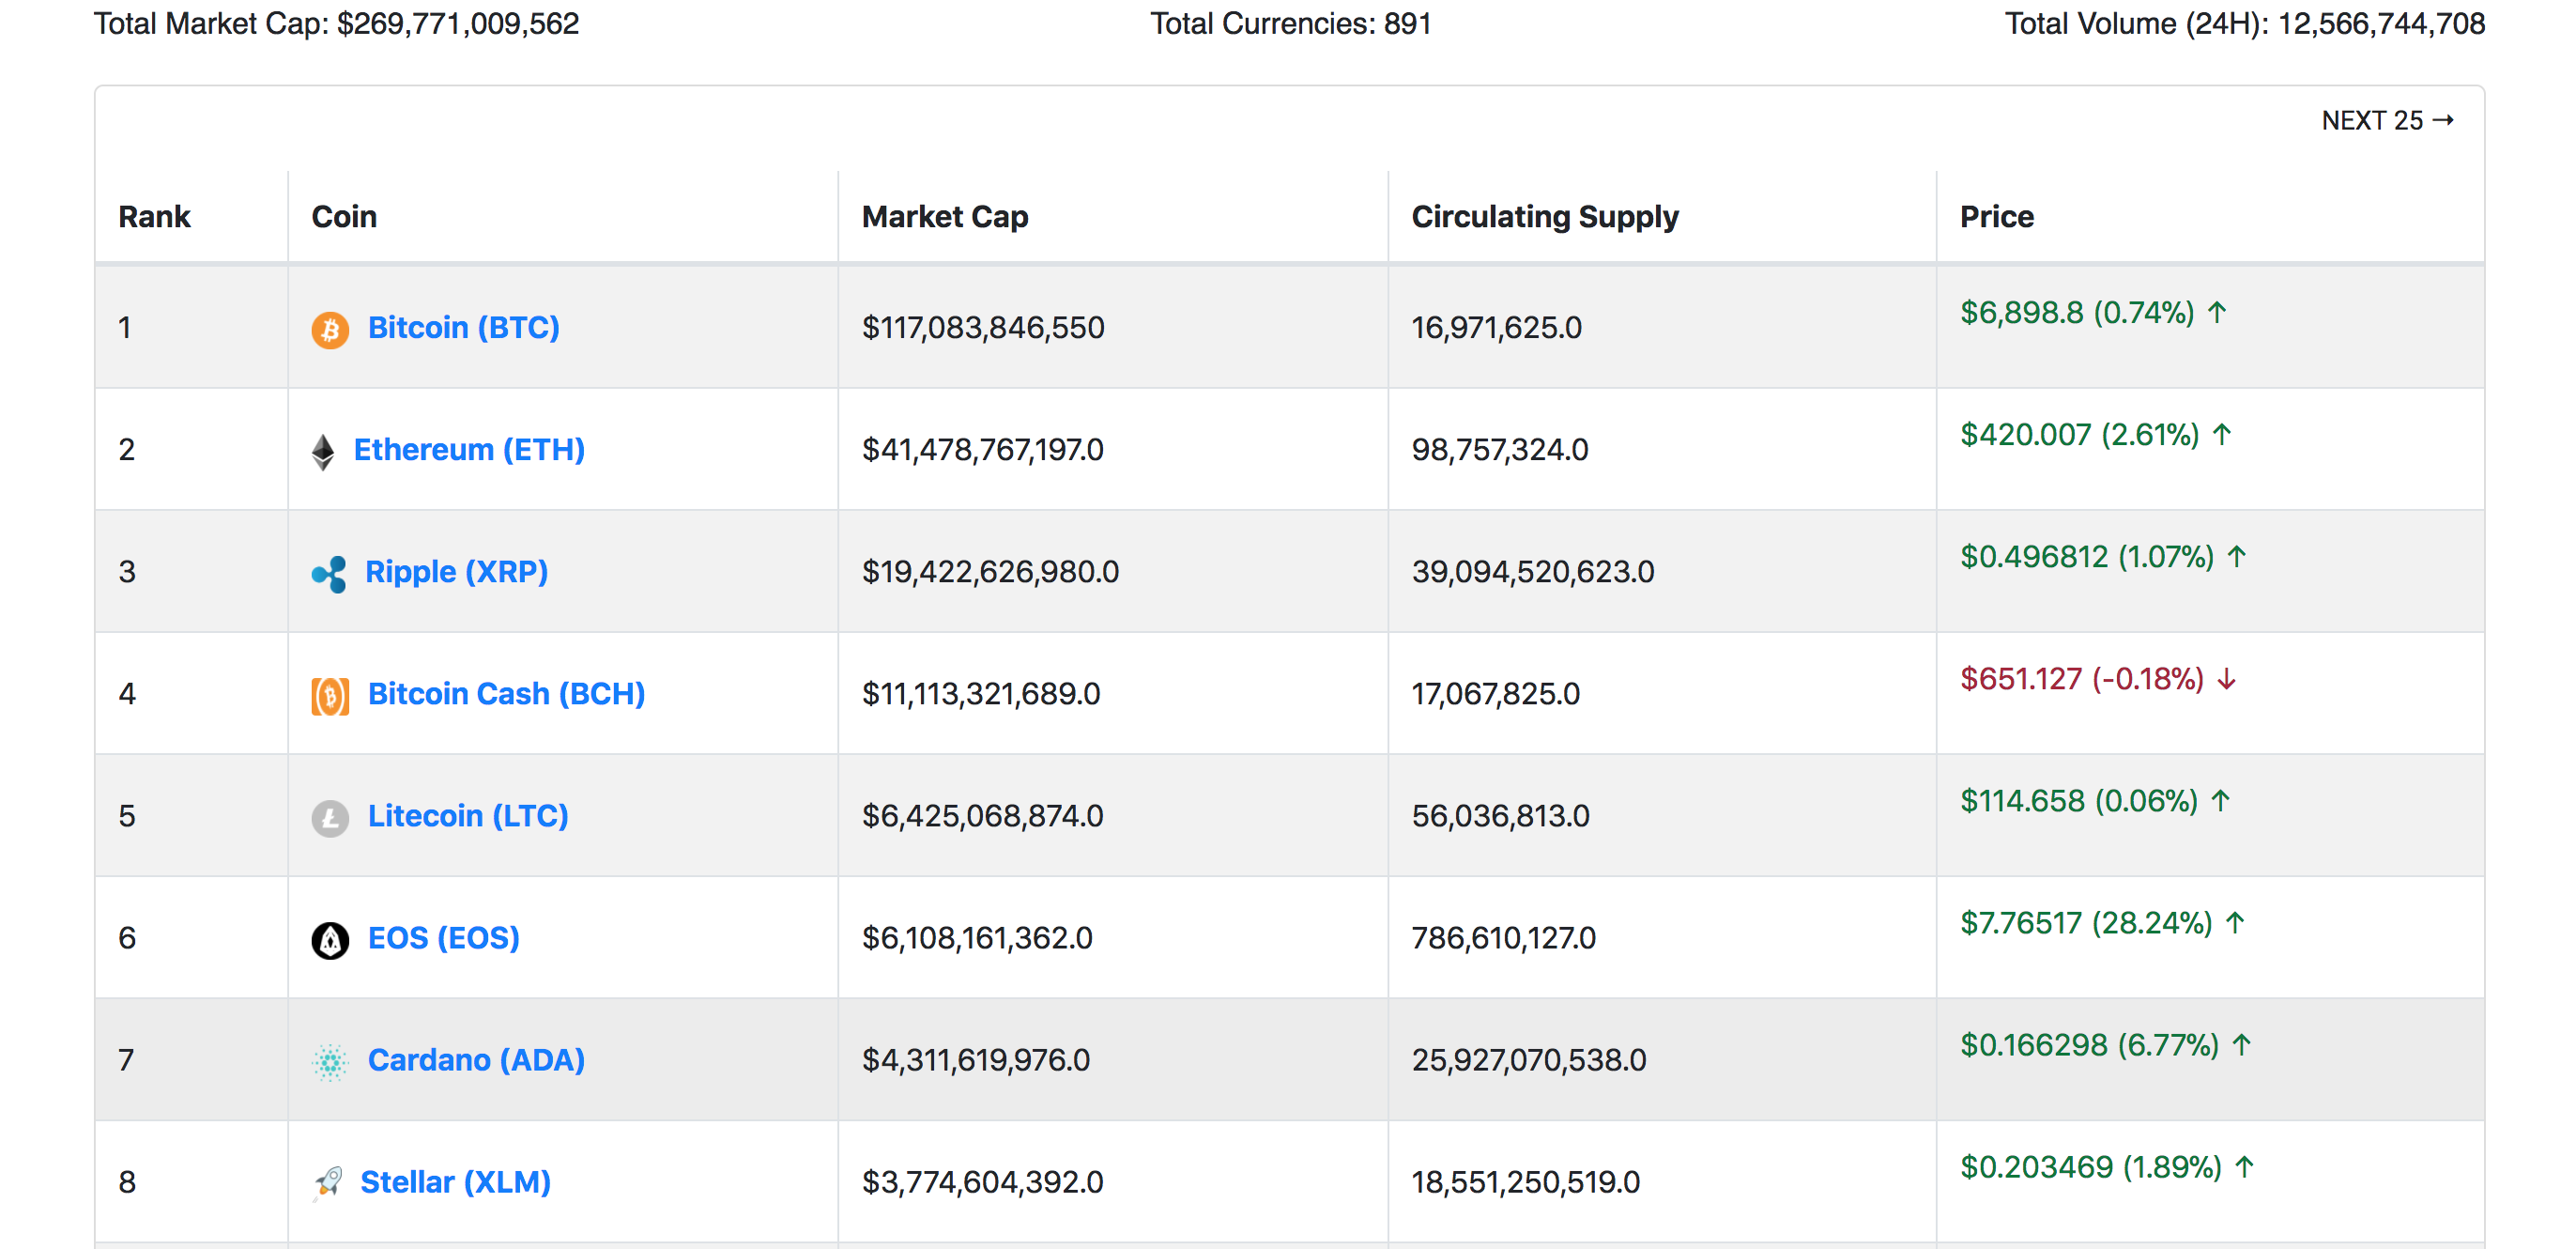The width and height of the screenshot is (2576, 1249).
Task: Click market cap $6,425,068,874.0
Action: click(x=983, y=816)
